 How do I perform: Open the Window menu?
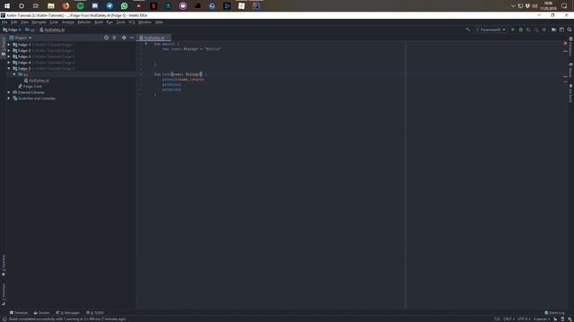click(x=145, y=22)
